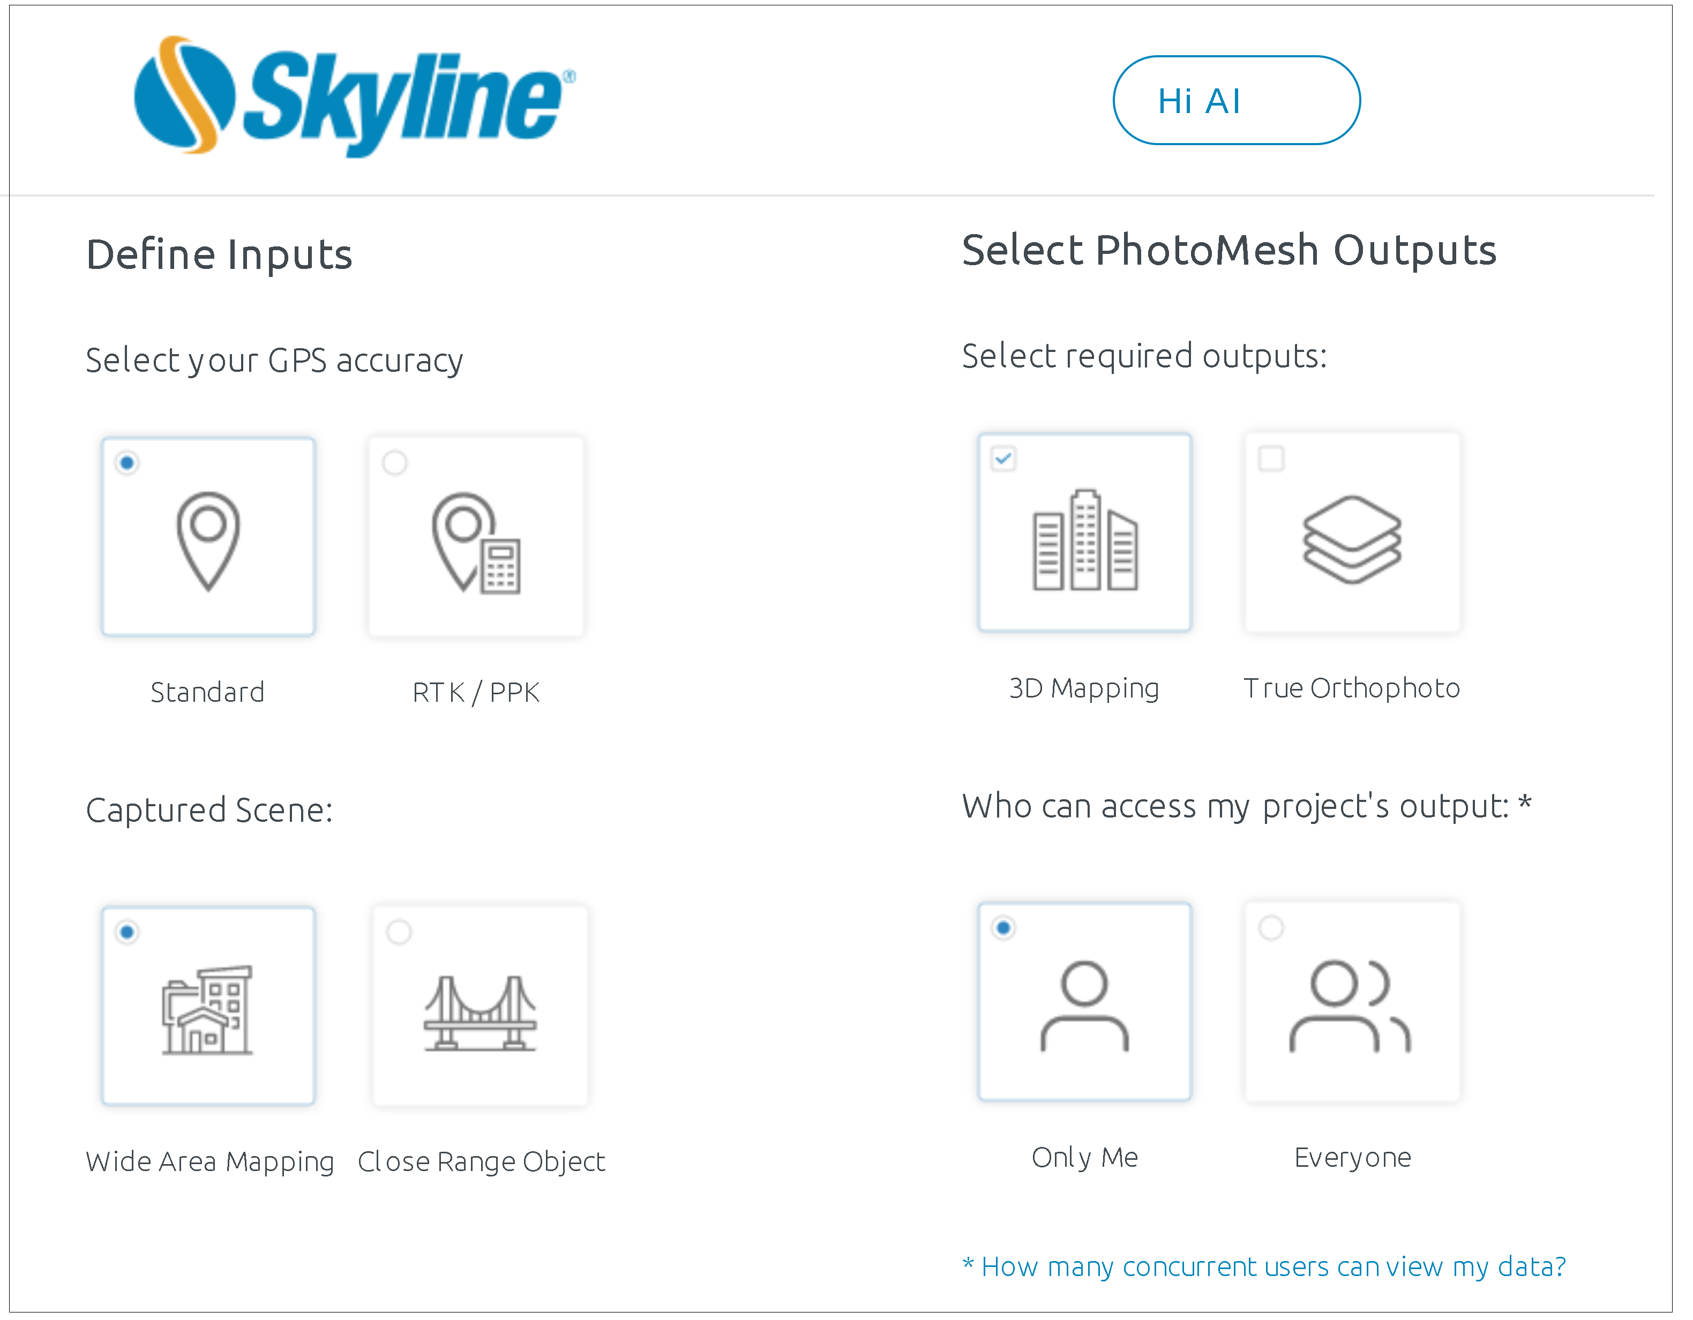This screenshot has width=1693, height=1320.
Task: Open the Hi AI user menu button
Action: pyautogui.click(x=1237, y=100)
